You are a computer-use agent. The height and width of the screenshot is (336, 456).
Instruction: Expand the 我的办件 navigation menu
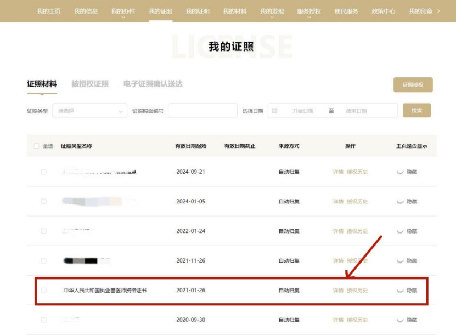click(123, 12)
